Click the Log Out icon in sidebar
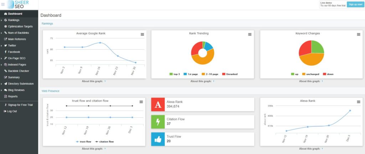The image size is (365, 154). 5,111
